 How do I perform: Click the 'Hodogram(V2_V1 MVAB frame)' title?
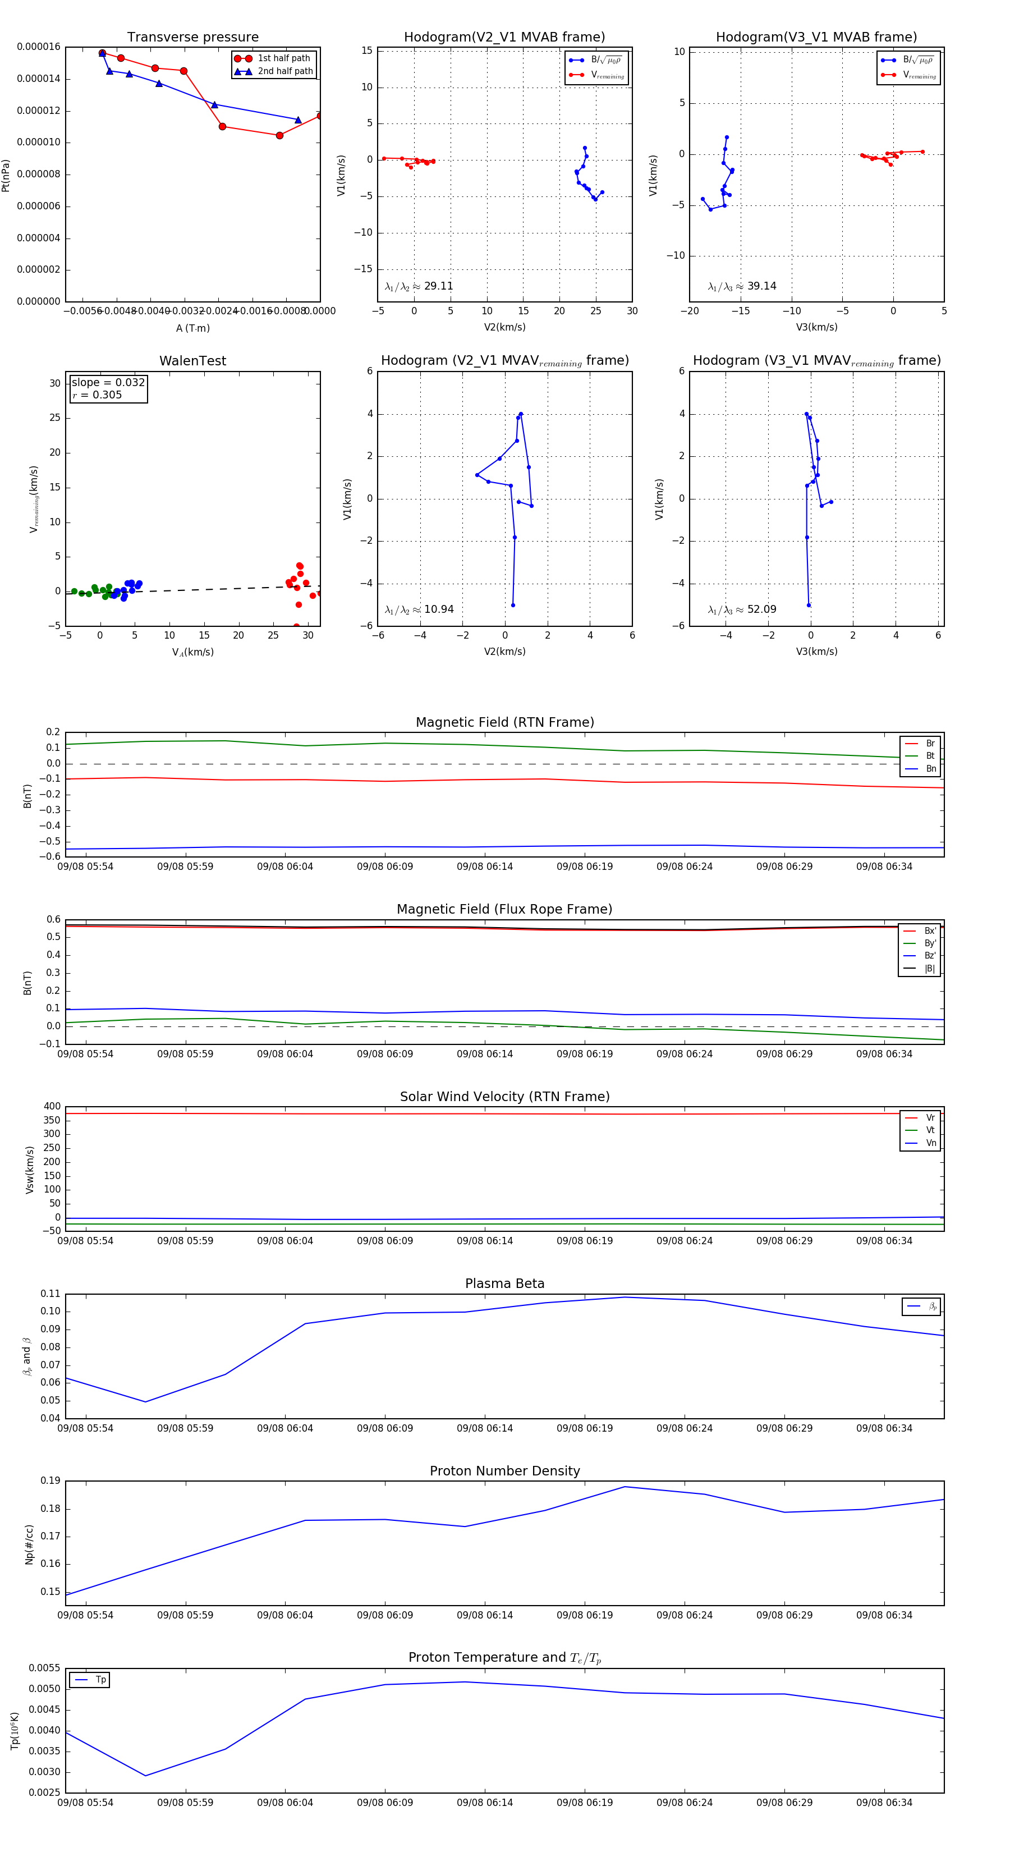(x=504, y=38)
